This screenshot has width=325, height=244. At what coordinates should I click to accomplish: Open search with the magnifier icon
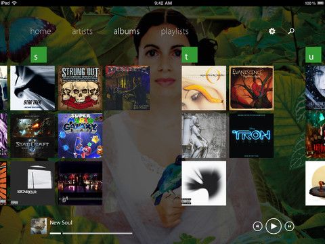(291, 31)
